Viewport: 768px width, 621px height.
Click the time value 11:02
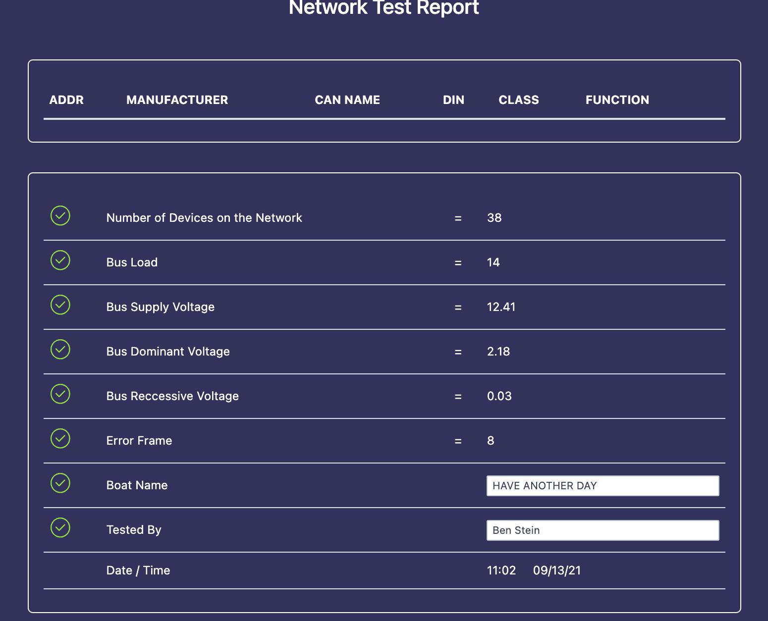tap(501, 570)
